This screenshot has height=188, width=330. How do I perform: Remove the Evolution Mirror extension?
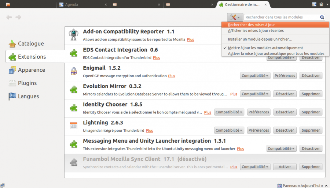(311, 94)
